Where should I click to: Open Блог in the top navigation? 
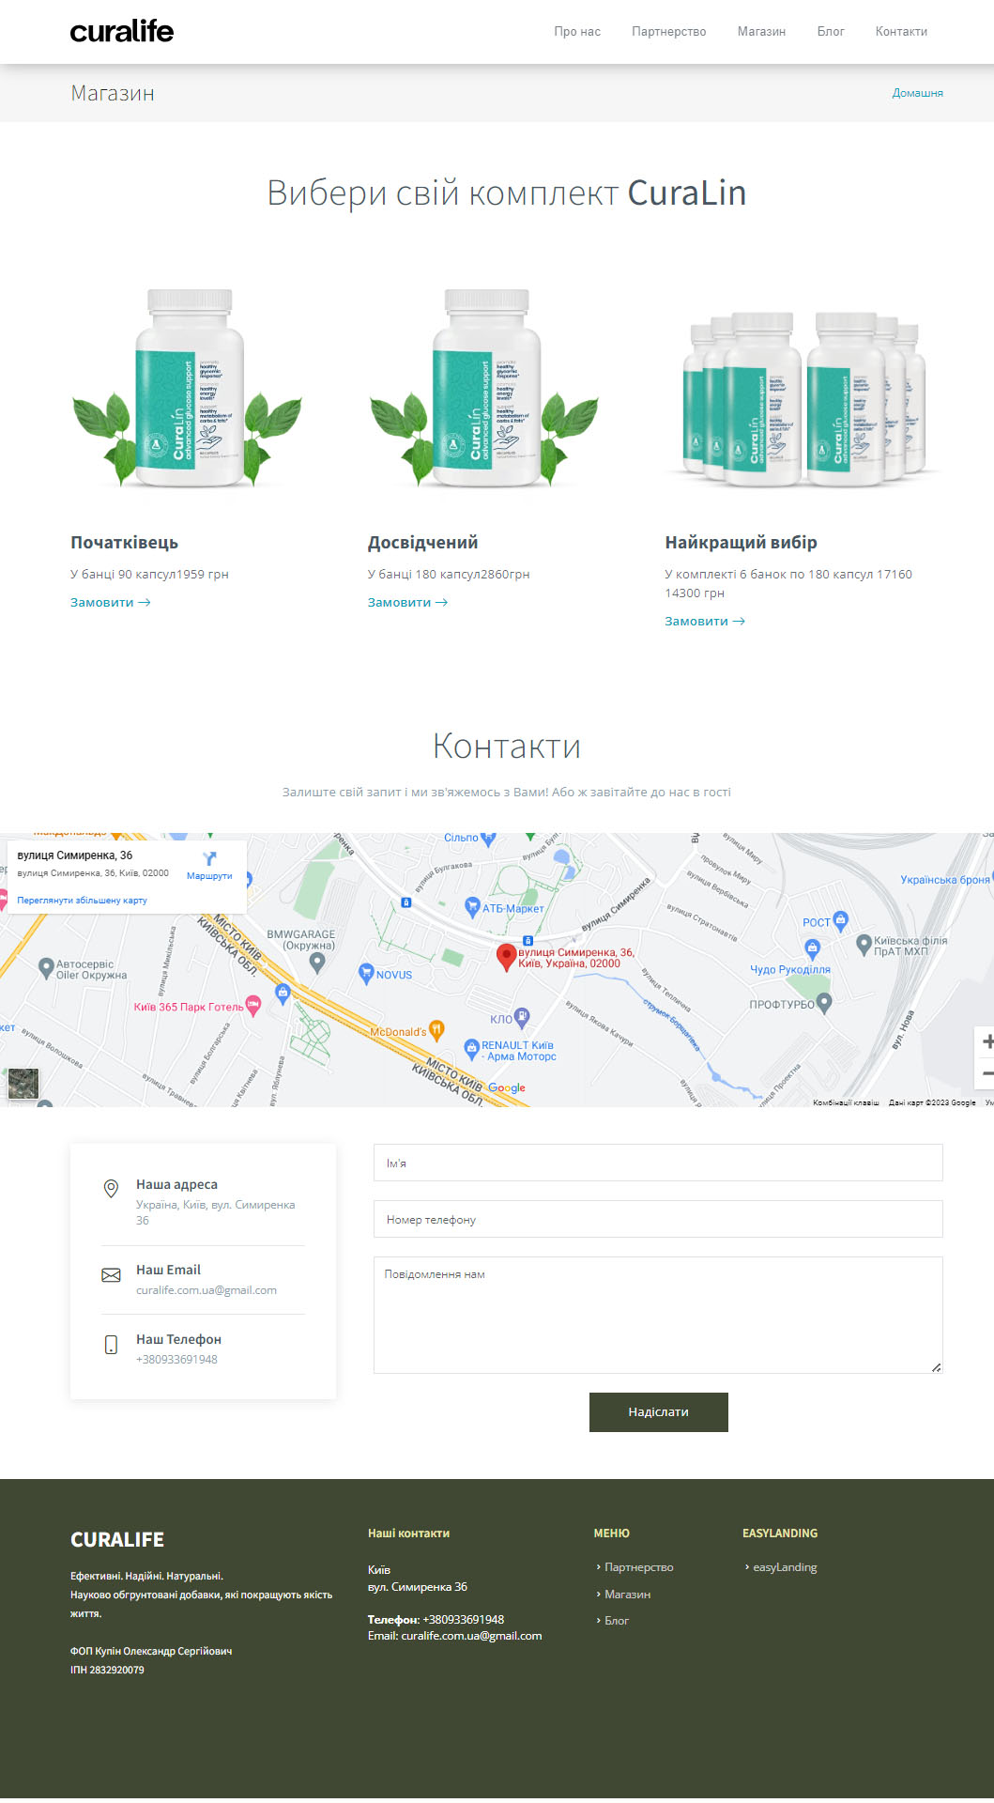click(831, 32)
